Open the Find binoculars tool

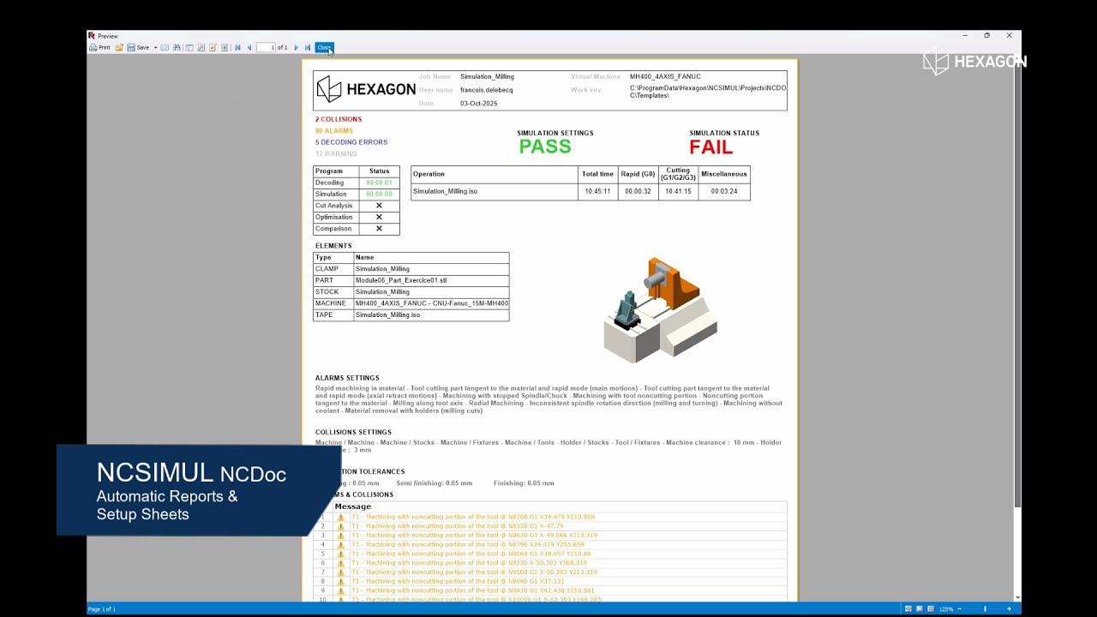[x=177, y=47]
